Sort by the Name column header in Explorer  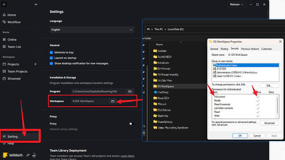coord(159,45)
